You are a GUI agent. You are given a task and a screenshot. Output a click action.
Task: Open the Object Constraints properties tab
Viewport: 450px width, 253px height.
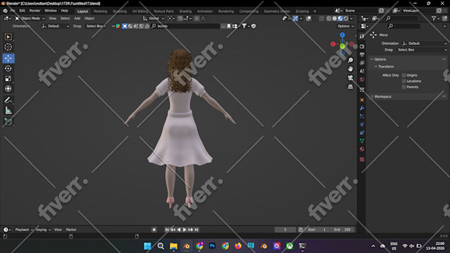(362, 133)
